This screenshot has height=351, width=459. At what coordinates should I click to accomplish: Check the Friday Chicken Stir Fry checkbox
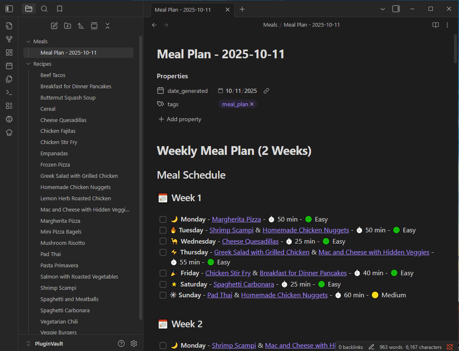click(x=163, y=273)
